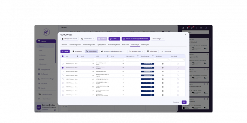This screenshot has height=123, width=247.
Task: Expand the Geschiedenis dropdown
Action: pyautogui.click(x=88, y=39)
